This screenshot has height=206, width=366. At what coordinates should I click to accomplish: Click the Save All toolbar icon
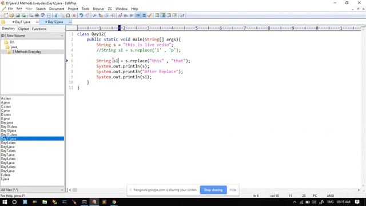click(23, 15)
